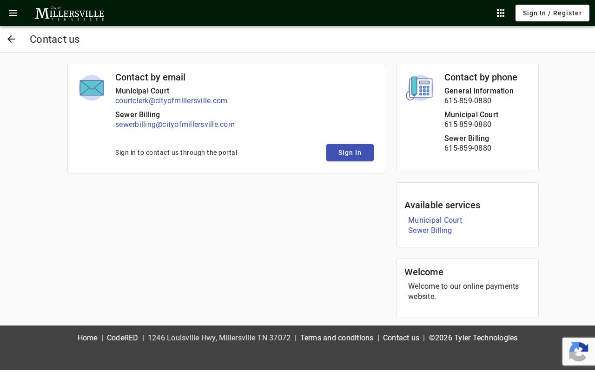
Task: Email courtclerk@cityofmillersville.com
Action: click(x=171, y=100)
